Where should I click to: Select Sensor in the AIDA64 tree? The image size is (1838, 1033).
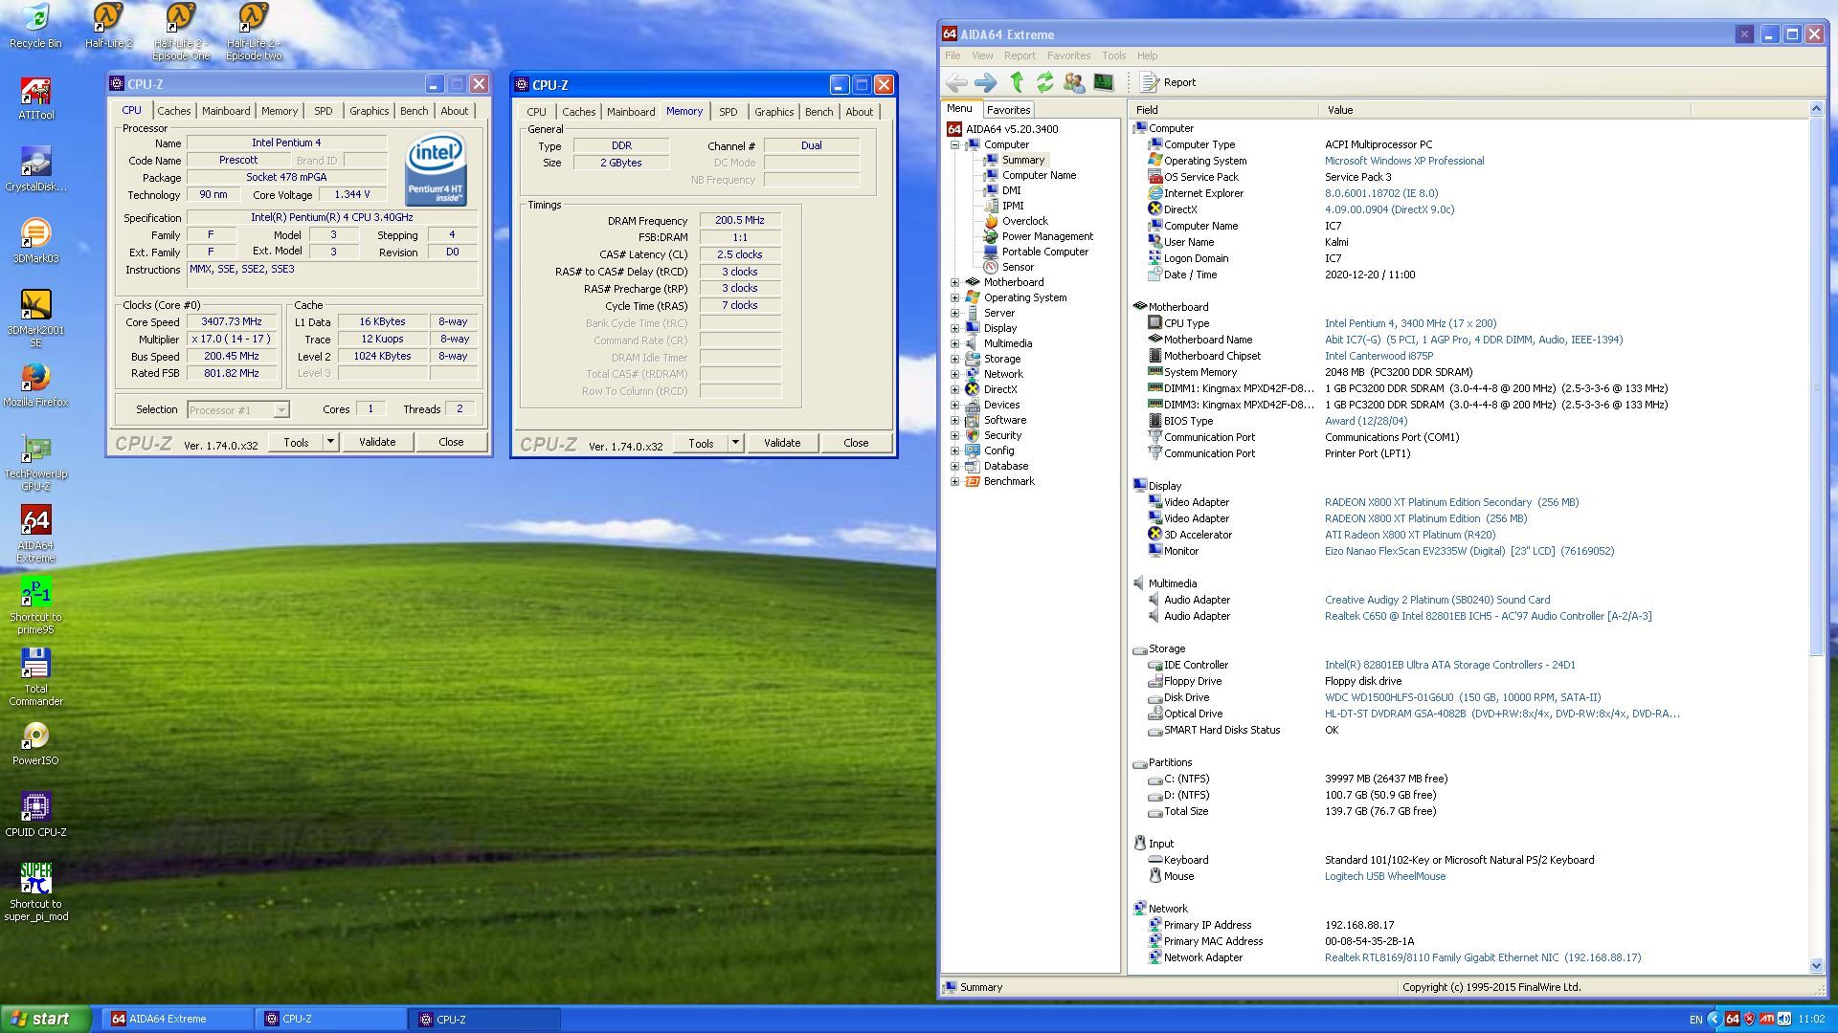(x=1018, y=267)
